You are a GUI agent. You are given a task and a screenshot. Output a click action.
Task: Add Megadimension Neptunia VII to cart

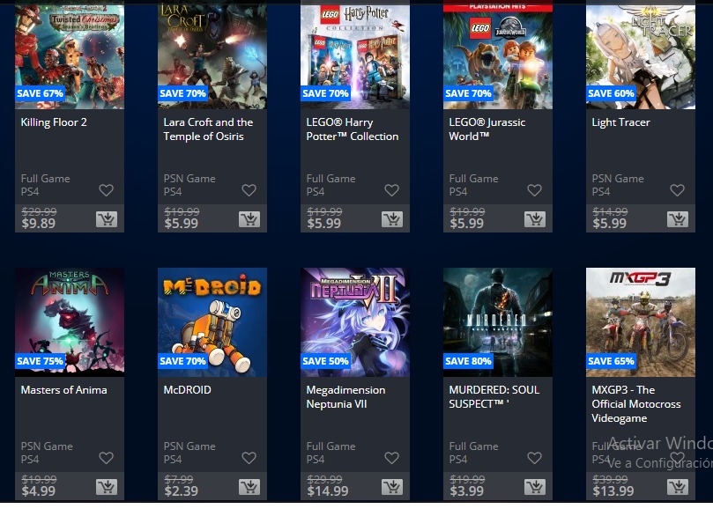pyautogui.click(x=392, y=487)
